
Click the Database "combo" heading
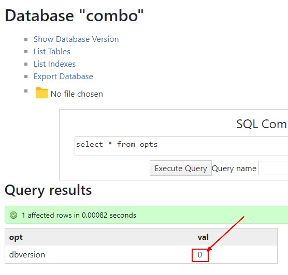click(74, 16)
